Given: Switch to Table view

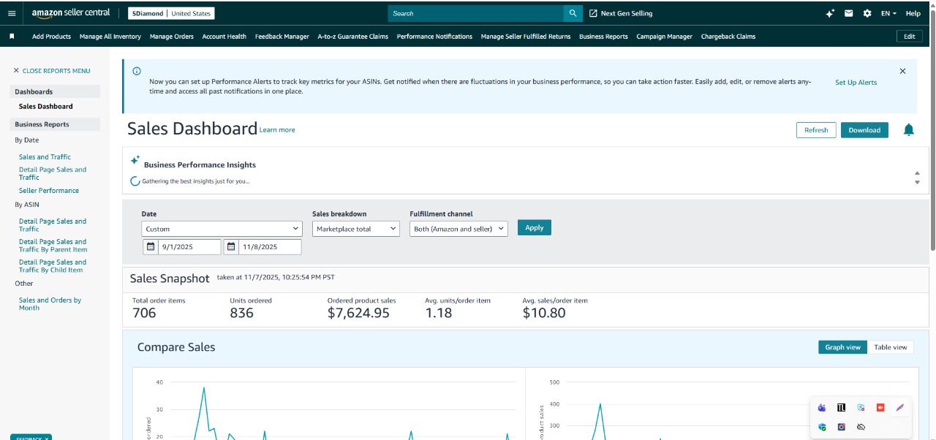Looking at the screenshot, I should pyautogui.click(x=890, y=347).
